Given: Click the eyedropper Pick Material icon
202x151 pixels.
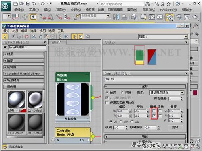Looking at the screenshot, I should click(x=13, y=37).
